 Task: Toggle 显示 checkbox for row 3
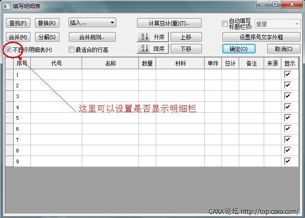pyautogui.click(x=288, y=96)
